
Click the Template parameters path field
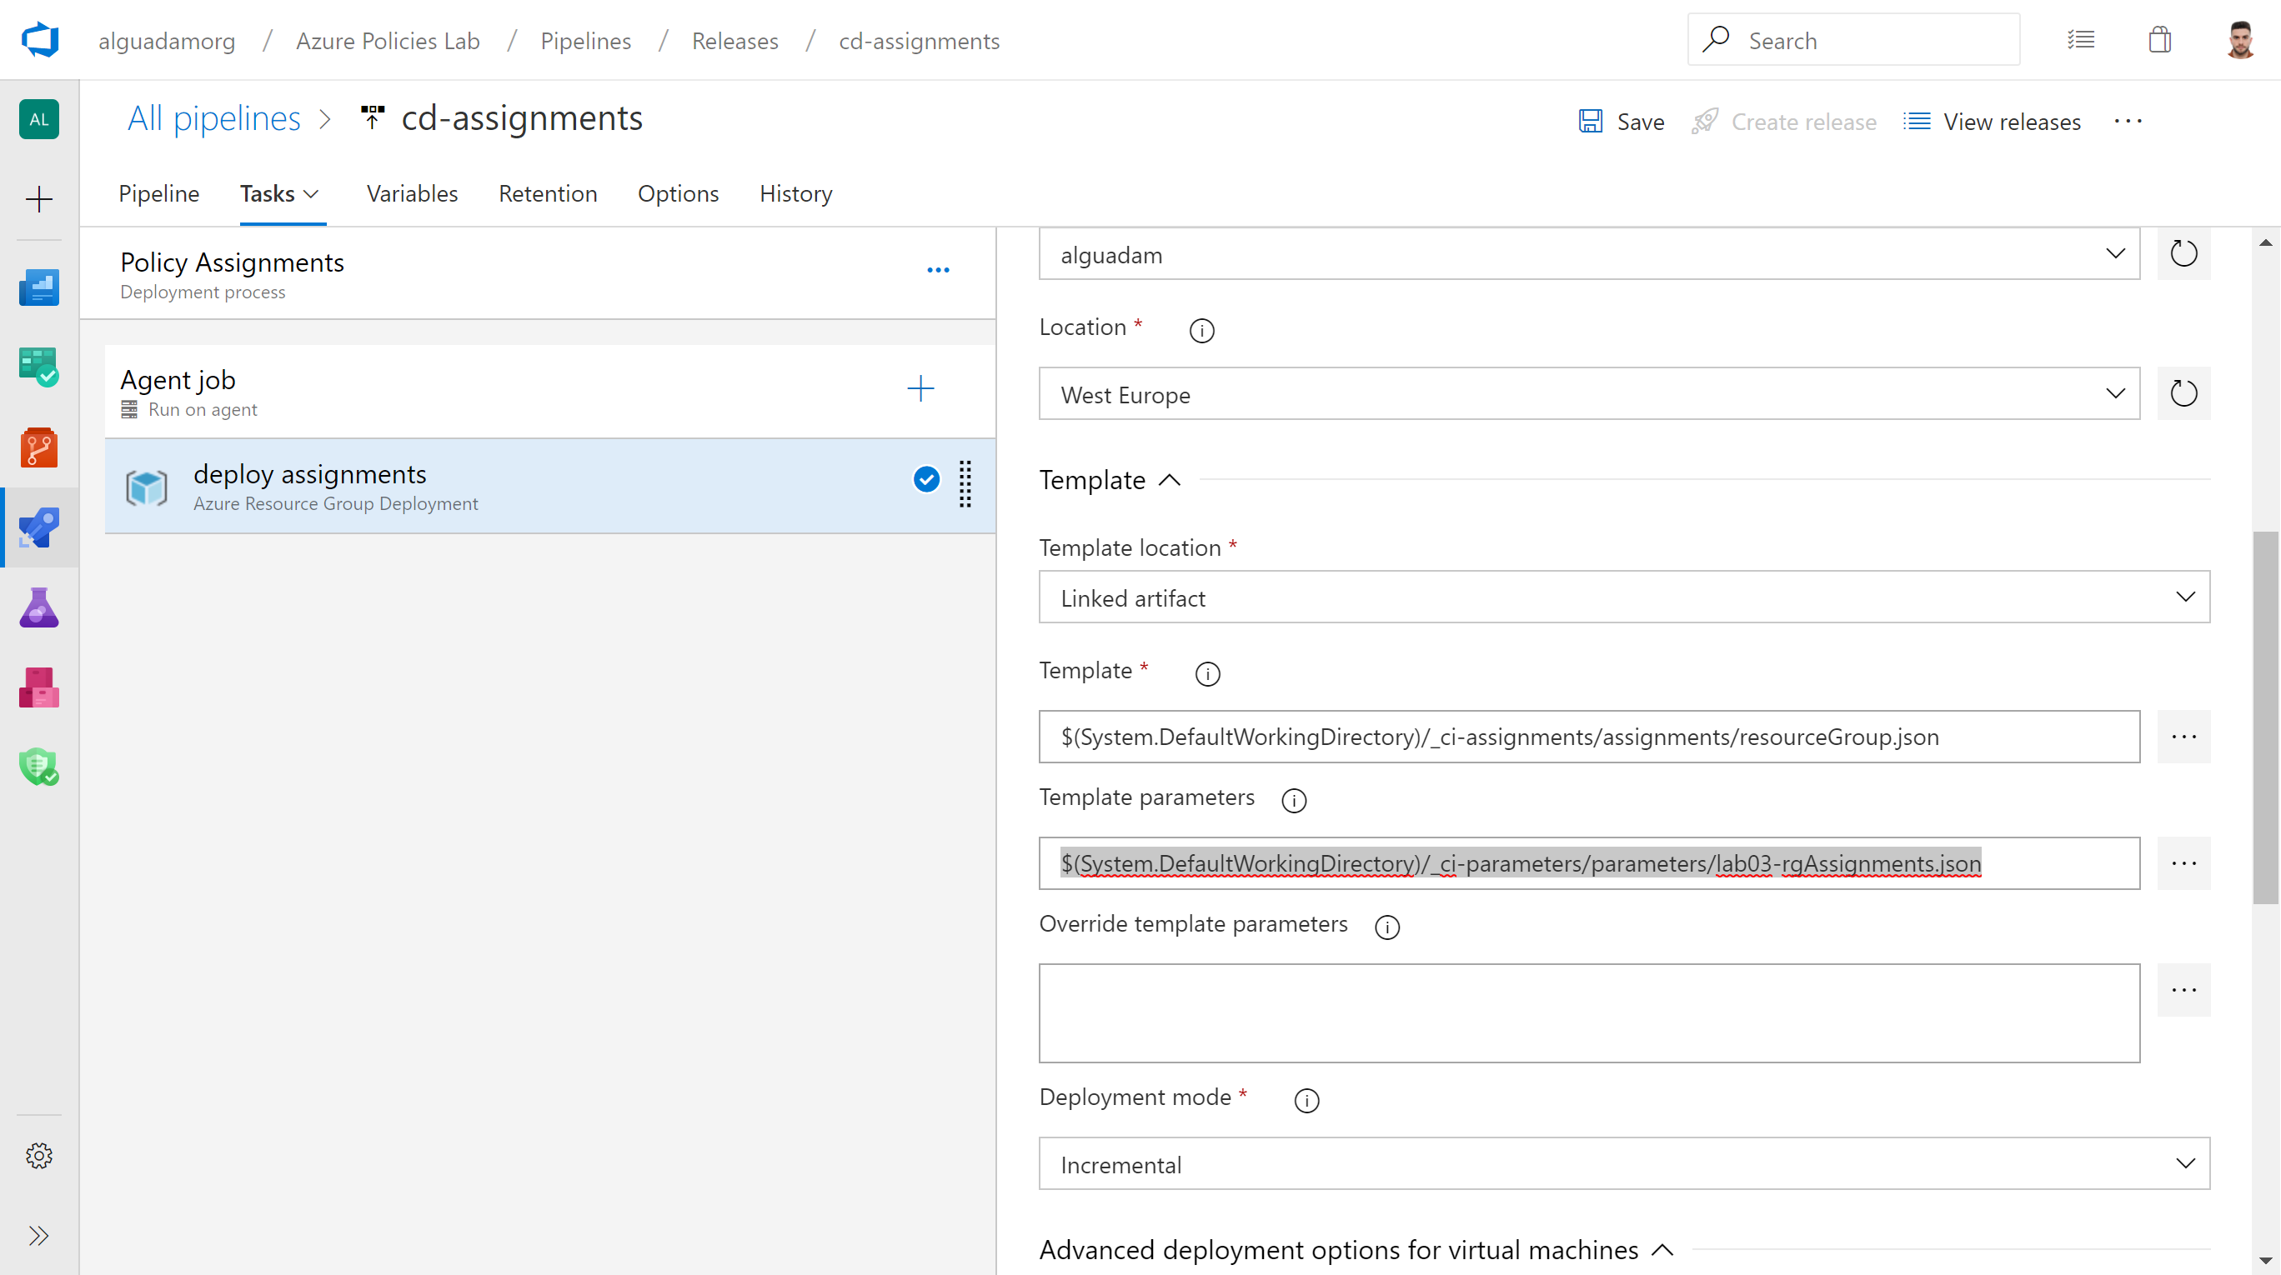pos(1589,863)
